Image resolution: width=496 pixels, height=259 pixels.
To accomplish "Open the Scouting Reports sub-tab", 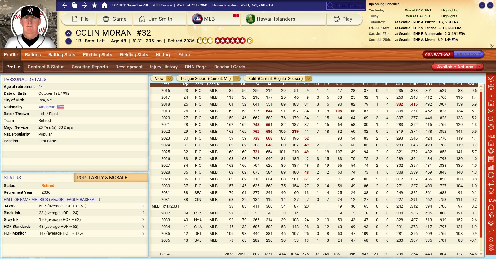I will (x=90, y=67).
